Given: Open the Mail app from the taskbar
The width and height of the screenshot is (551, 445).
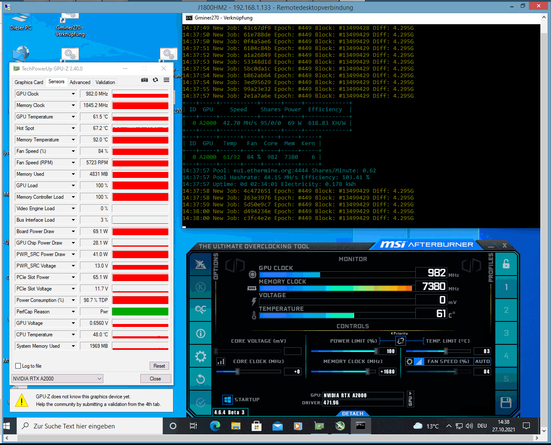Looking at the screenshot, I should (277, 426).
